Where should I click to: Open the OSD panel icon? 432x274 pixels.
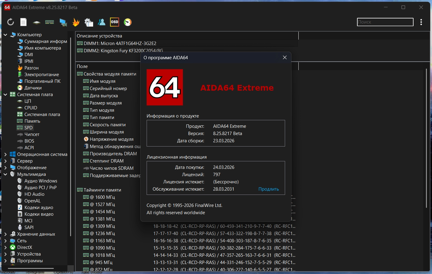(115, 22)
